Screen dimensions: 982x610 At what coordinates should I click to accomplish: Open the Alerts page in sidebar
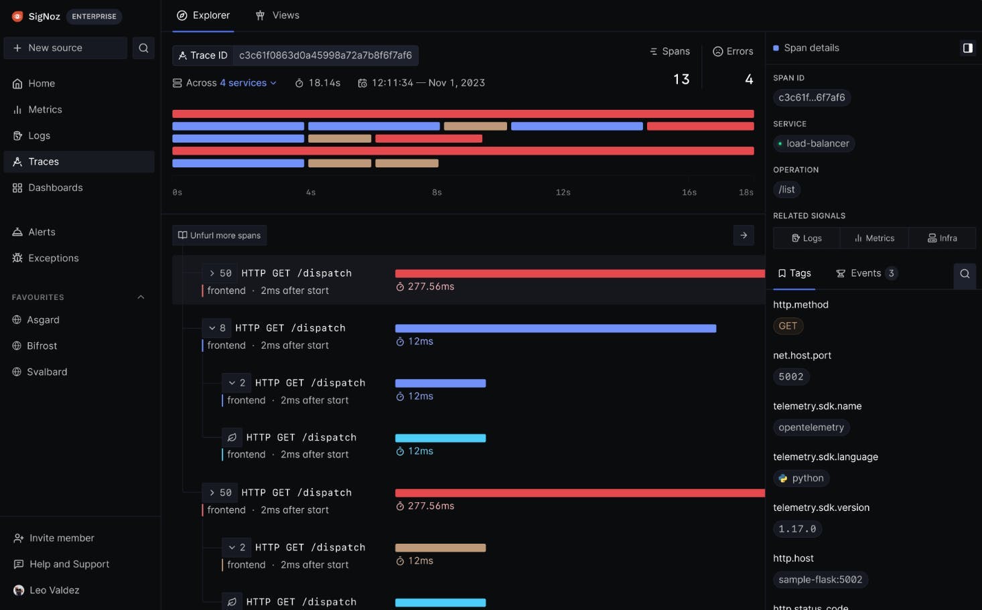[x=42, y=232]
